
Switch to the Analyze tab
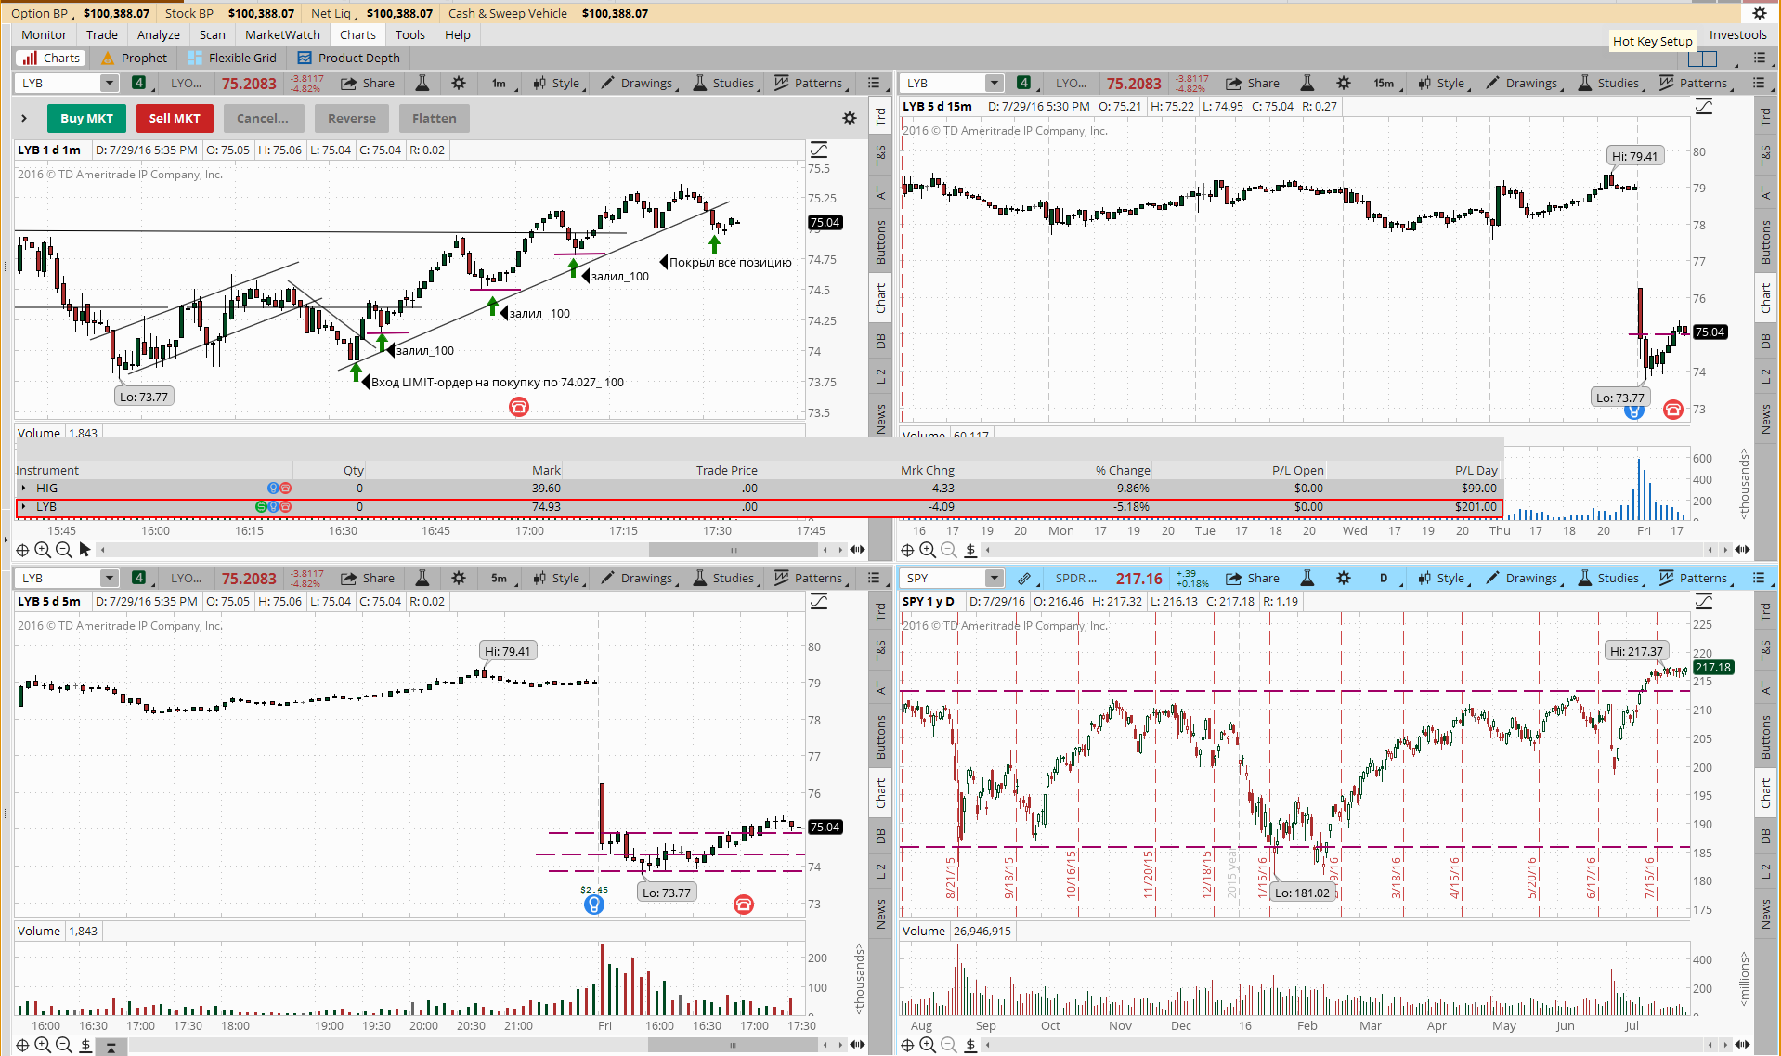coord(159,34)
